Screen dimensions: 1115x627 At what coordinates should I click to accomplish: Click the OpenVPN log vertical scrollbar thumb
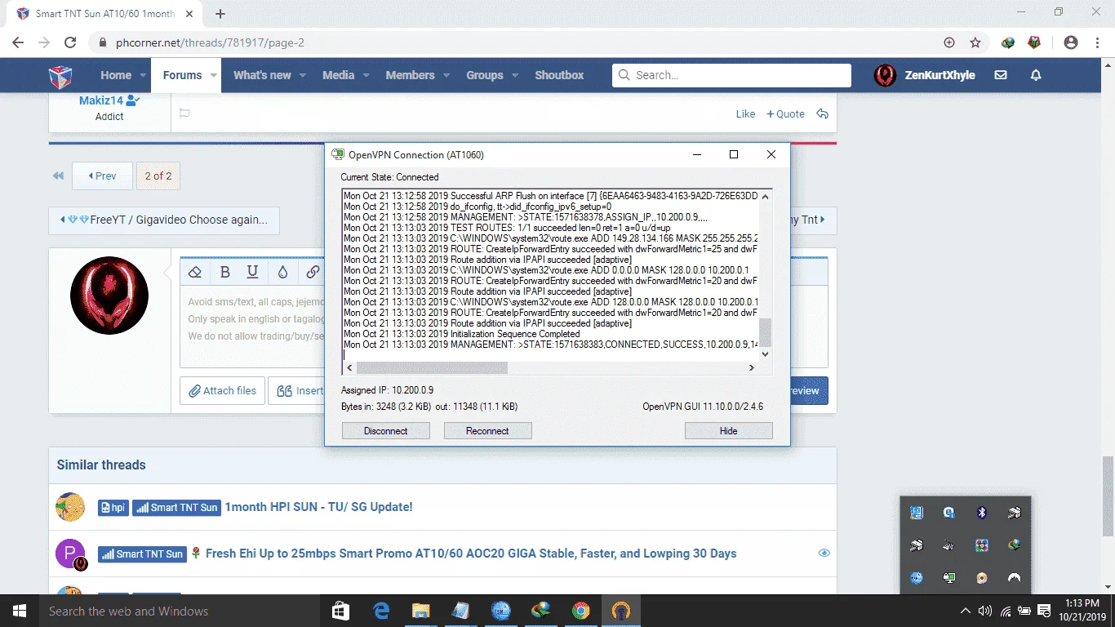coord(765,332)
